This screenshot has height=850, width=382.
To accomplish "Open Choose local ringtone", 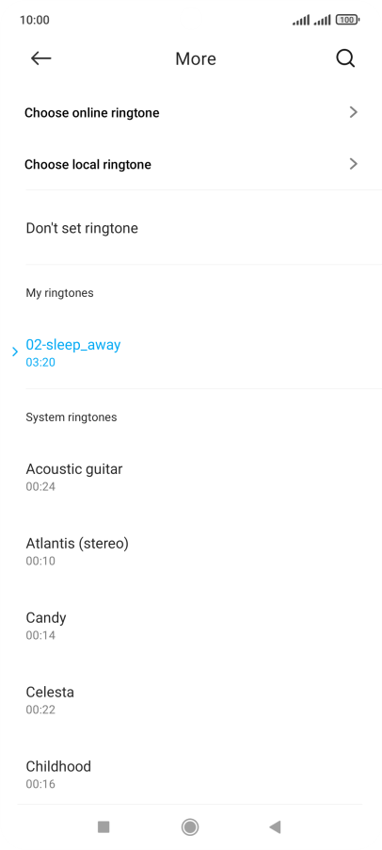I will (x=191, y=164).
